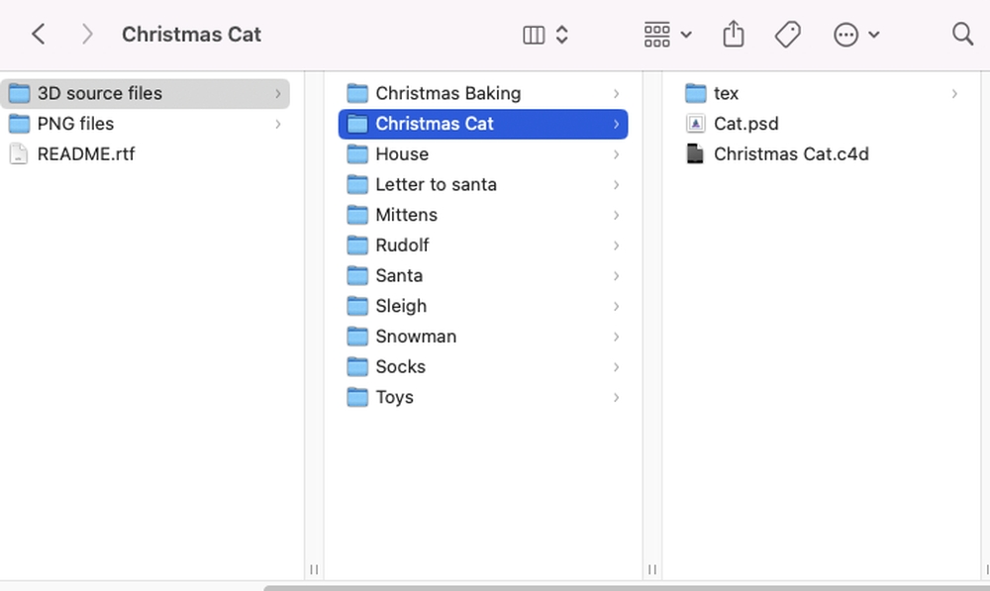Select the House folder icon

coord(357,154)
